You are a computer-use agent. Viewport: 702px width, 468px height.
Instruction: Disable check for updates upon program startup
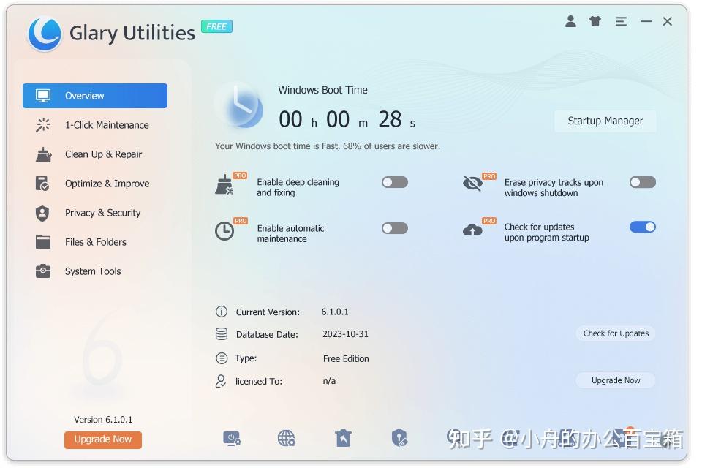tap(641, 227)
